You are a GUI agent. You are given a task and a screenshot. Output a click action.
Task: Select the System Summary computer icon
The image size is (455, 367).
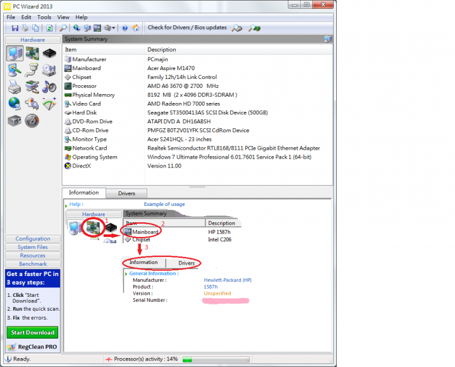(x=15, y=54)
